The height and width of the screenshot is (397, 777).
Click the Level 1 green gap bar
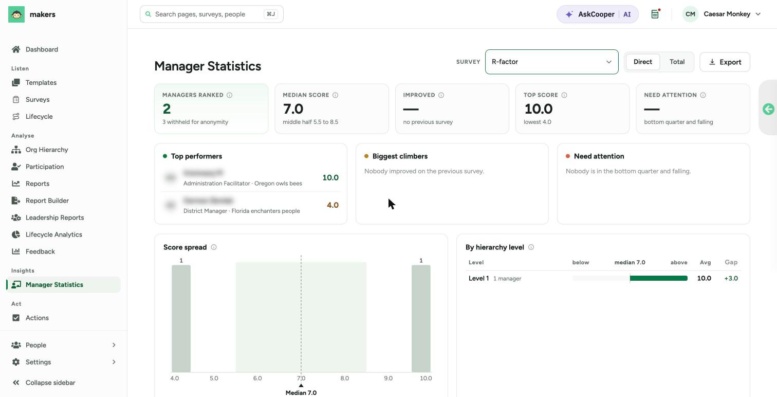click(x=659, y=278)
